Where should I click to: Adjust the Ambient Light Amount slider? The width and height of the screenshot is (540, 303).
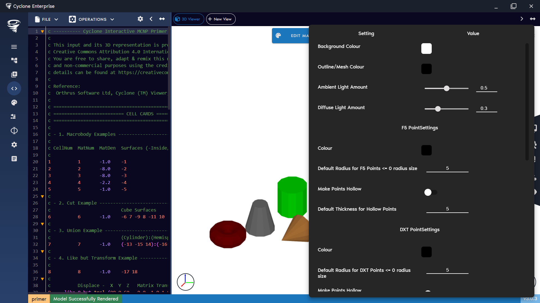(x=447, y=88)
